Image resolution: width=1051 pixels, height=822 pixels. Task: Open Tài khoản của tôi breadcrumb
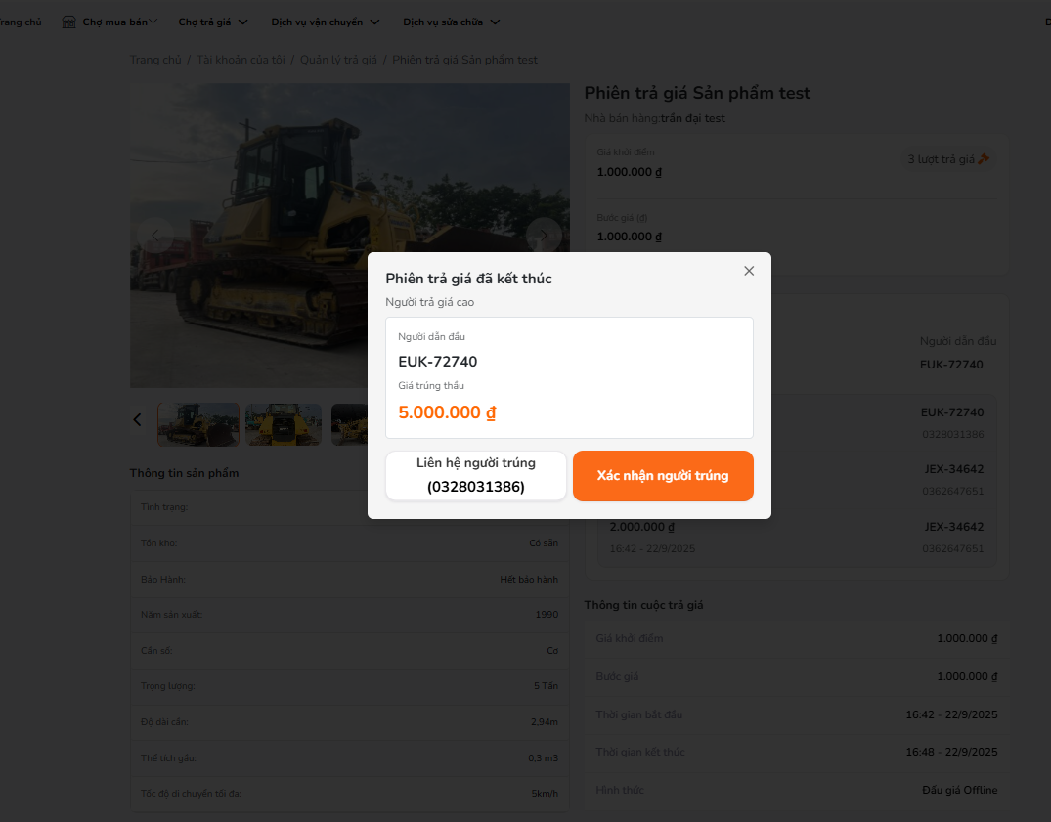(x=241, y=60)
